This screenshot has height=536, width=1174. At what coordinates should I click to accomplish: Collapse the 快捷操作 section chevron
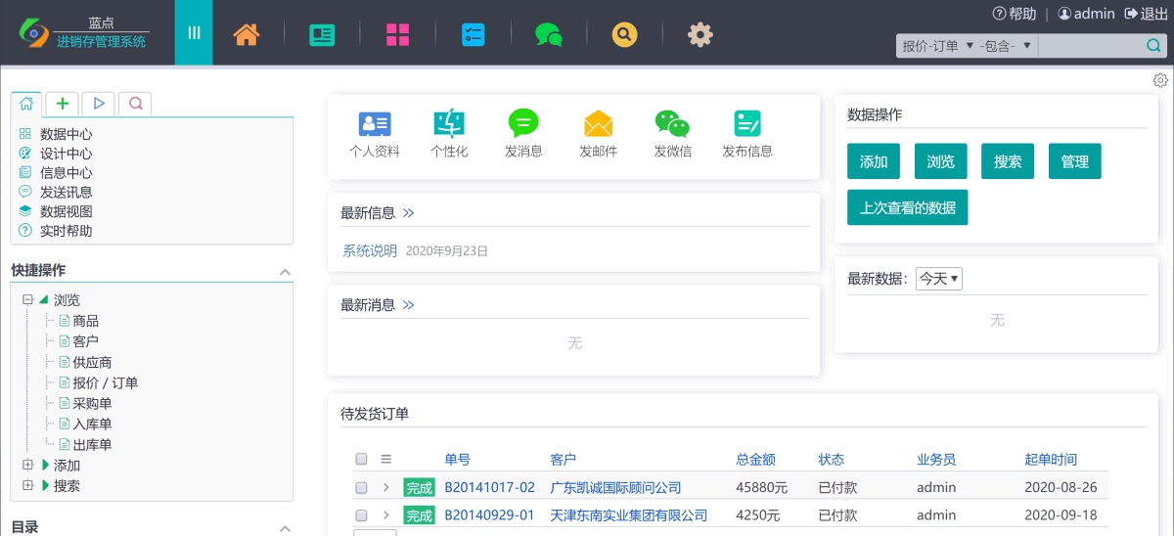point(285,271)
